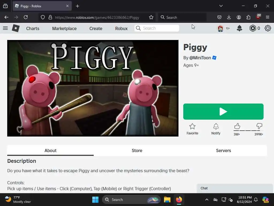Enable Notify for game updates

tap(216, 129)
